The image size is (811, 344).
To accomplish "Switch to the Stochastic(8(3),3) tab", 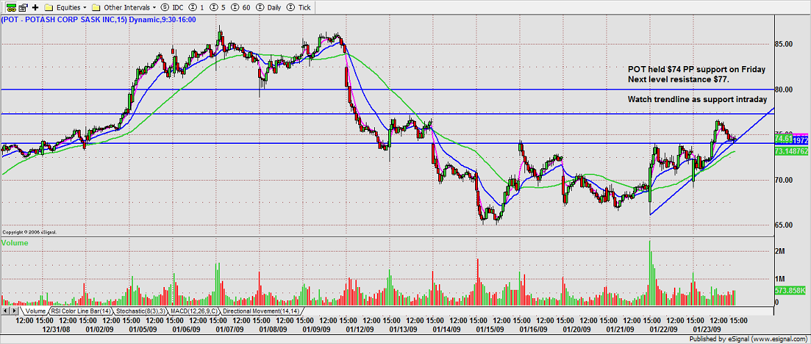I will point(140,311).
